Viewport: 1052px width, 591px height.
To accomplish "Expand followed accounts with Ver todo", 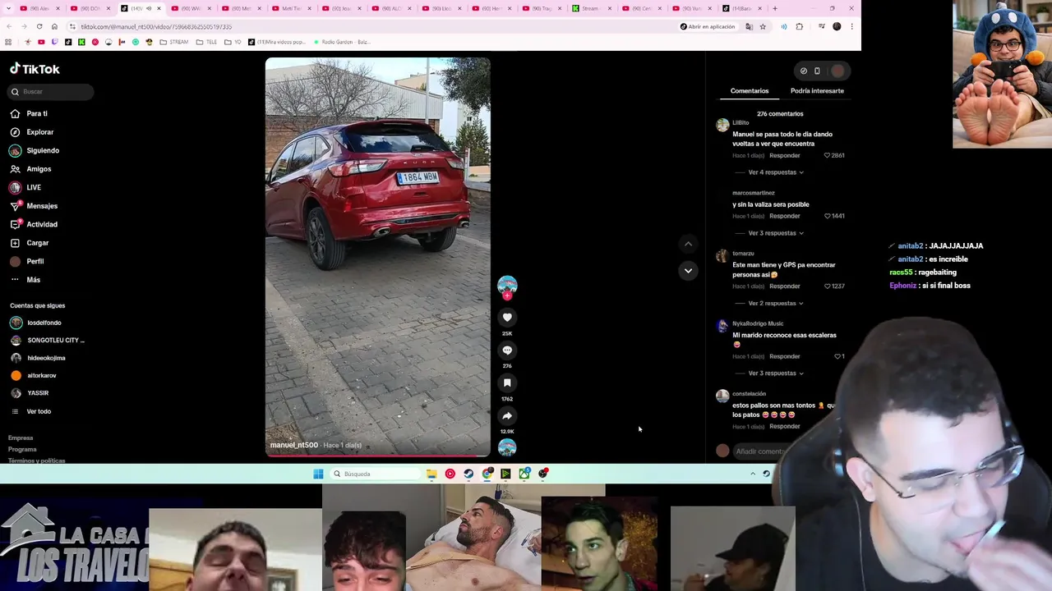I will [x=39, y=411].
